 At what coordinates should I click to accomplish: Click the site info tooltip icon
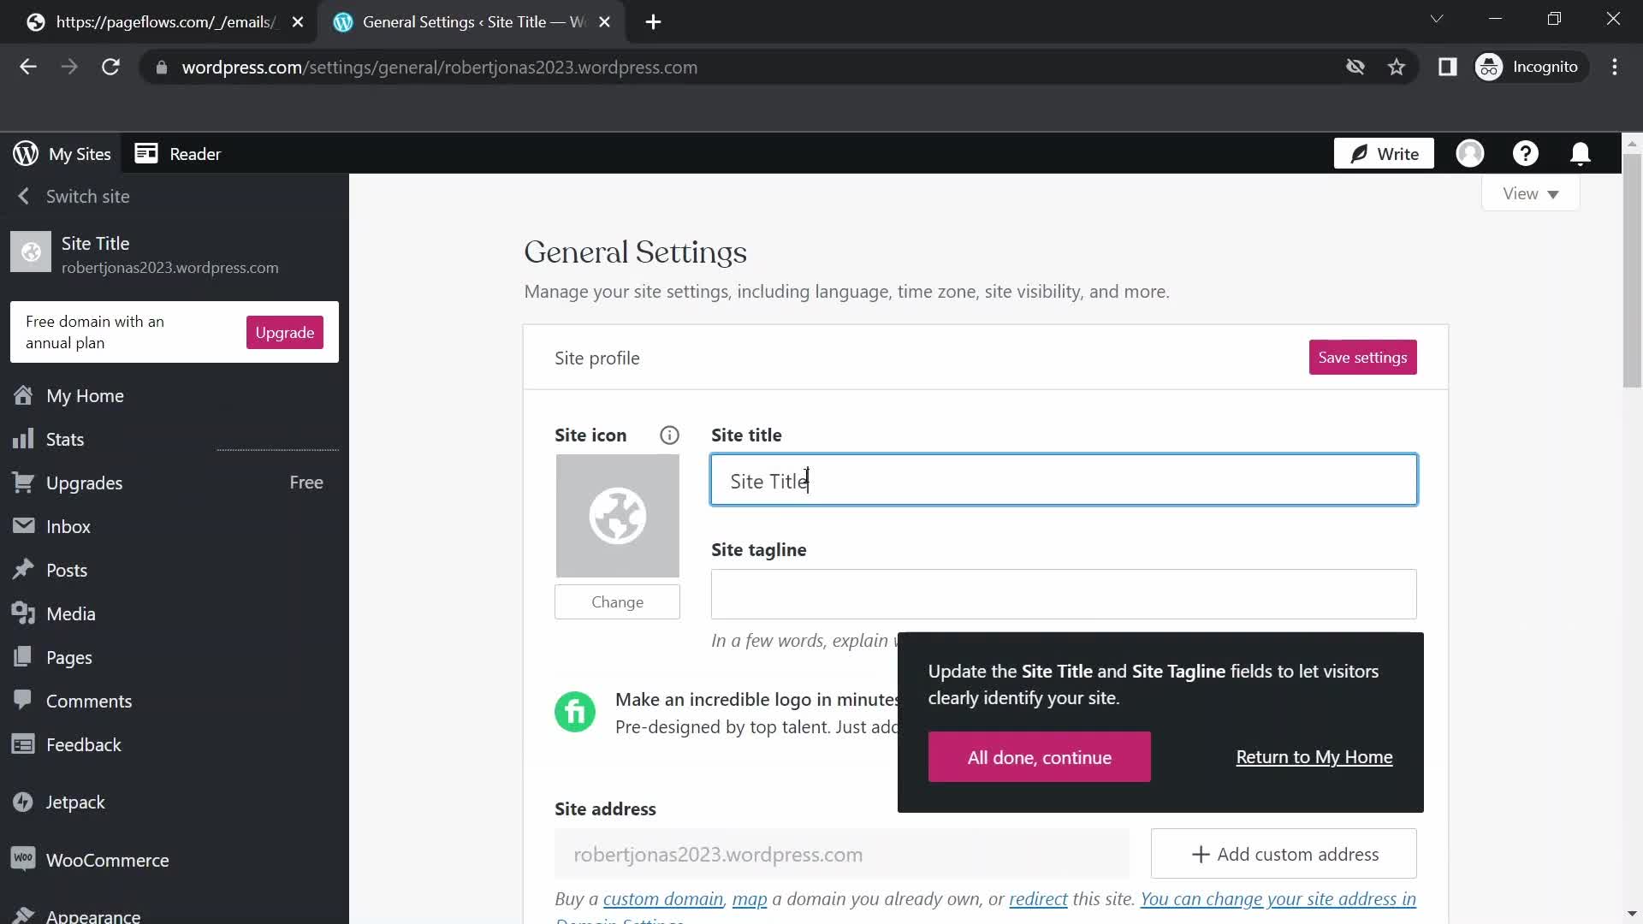pos(669,435)
